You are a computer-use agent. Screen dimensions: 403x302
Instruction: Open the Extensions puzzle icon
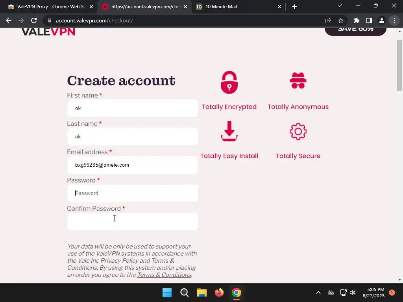click(x=357, y=20)
